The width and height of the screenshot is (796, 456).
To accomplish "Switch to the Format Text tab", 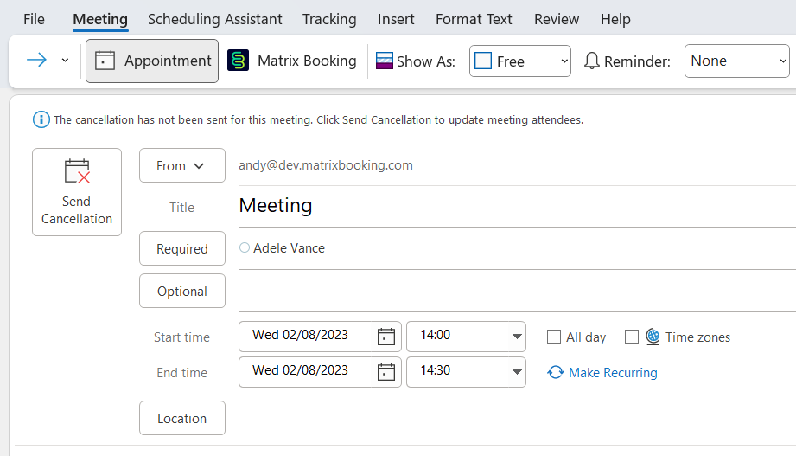I will [474, 19].
